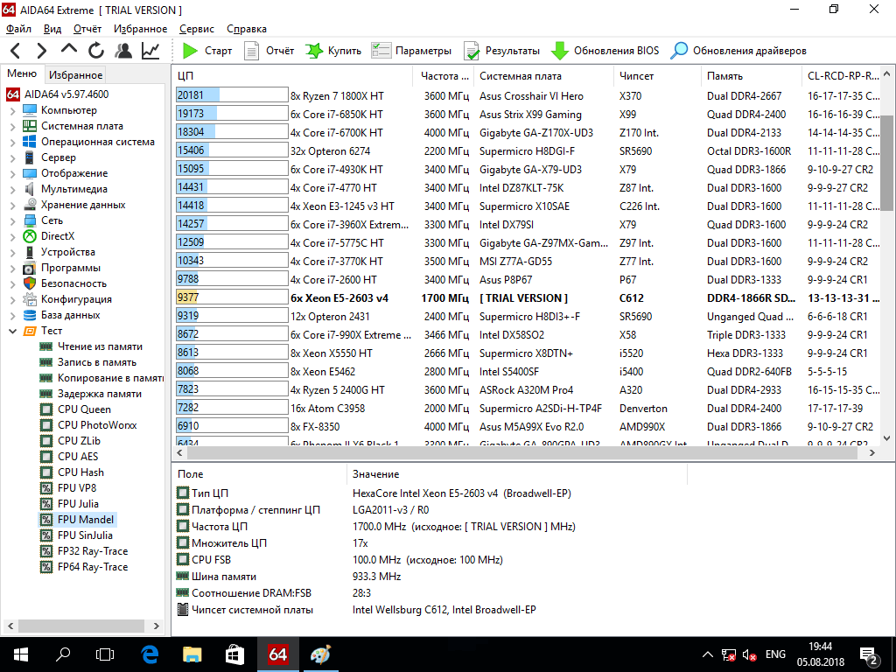Click the Купить toolbar button

tap(333, 51)
